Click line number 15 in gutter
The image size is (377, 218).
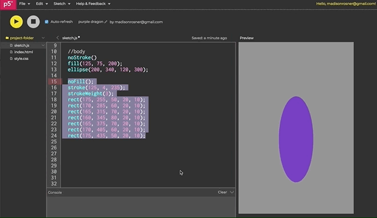(x=54, y=82)
